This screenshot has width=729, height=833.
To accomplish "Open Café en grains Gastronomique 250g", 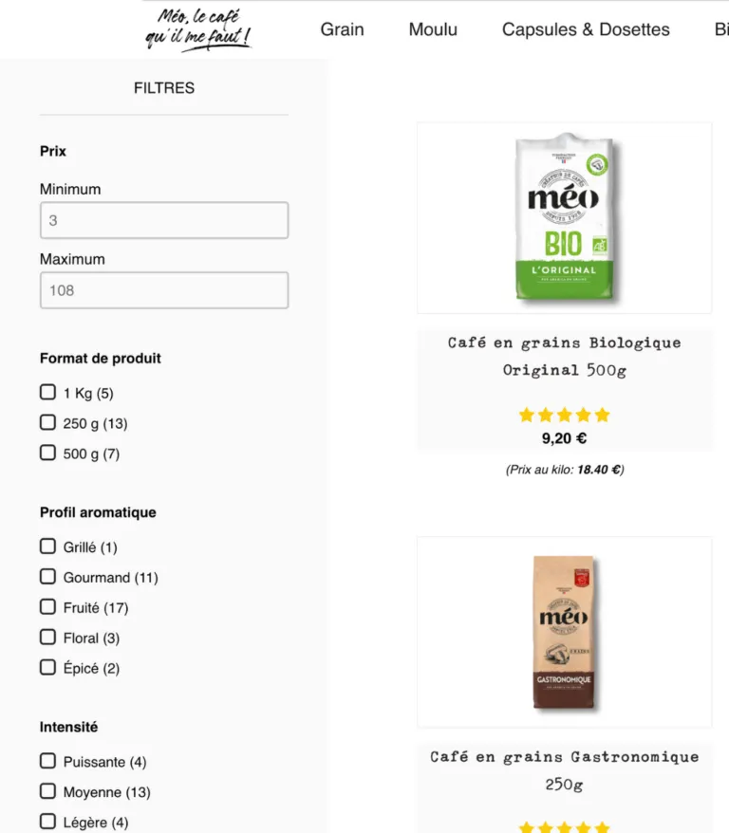I will coord(564,770).
